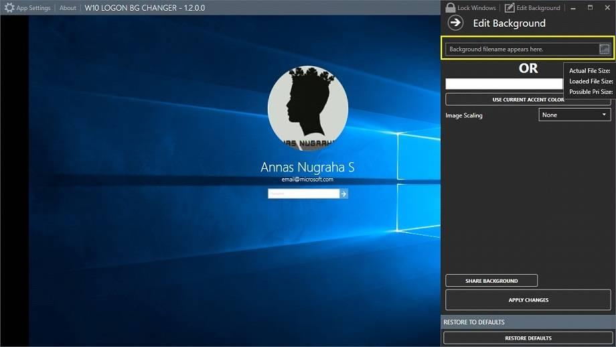Pick a color from the white color bar
The width and height of the screenshot is (616, 347).
(x=504, y=84)
